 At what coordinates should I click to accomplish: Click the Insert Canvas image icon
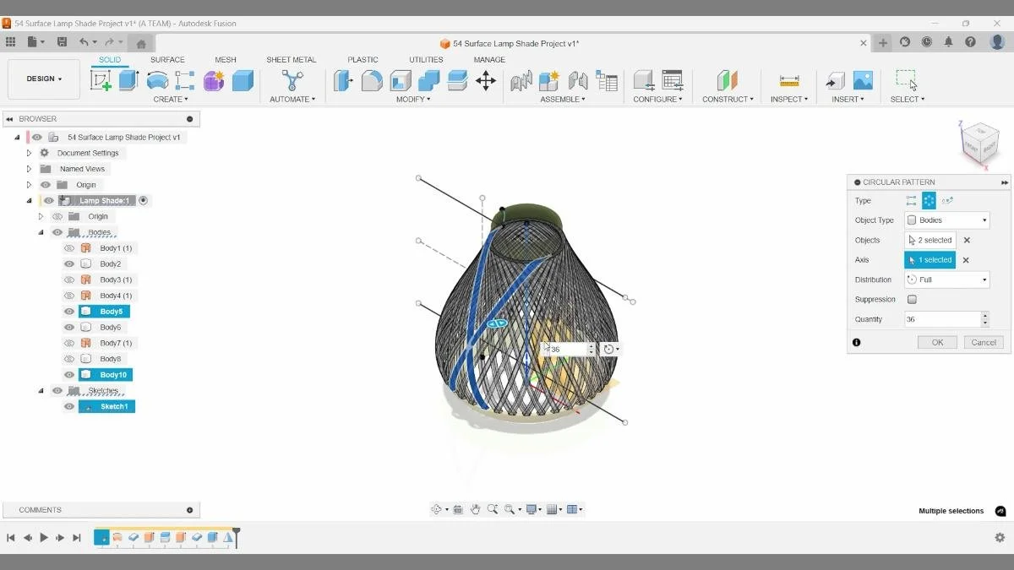[863, 80]
